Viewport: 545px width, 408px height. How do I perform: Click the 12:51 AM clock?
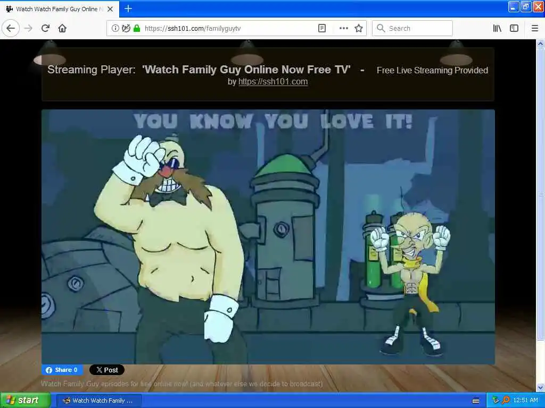[525, 401]
